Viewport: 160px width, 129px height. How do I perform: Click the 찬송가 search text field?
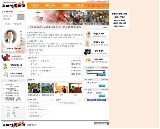(x=92, y=86)
